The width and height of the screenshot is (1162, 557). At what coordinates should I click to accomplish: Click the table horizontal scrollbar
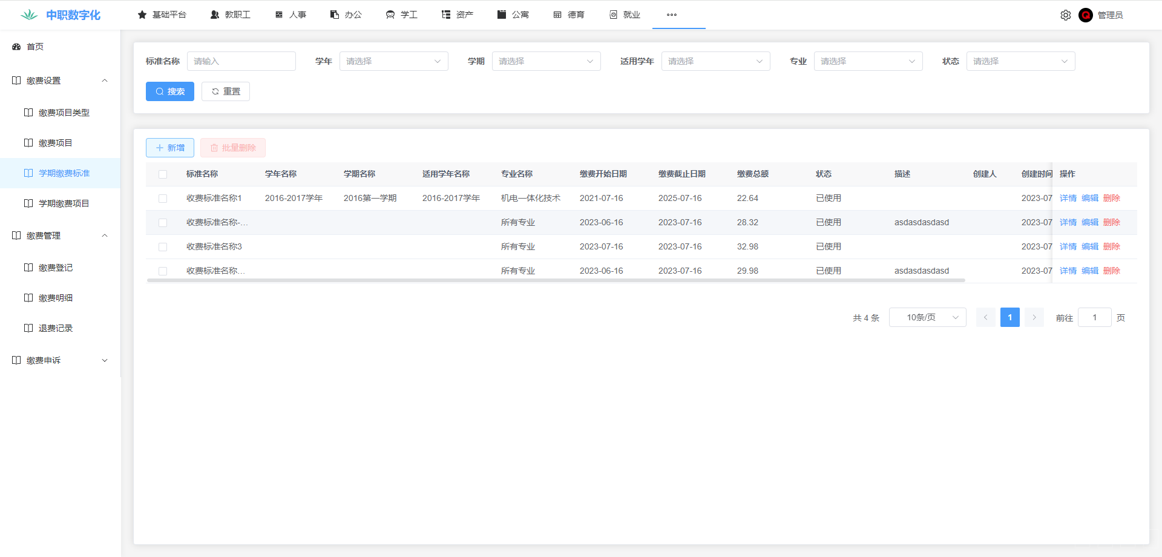point(556,280)
